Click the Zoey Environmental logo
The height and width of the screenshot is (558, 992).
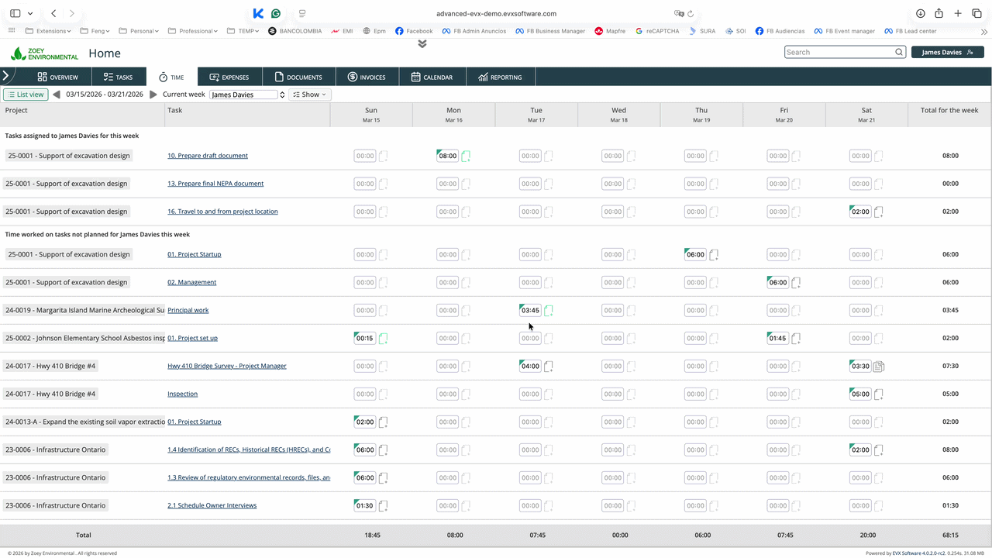pyautogui.click(x=44, y=53)
